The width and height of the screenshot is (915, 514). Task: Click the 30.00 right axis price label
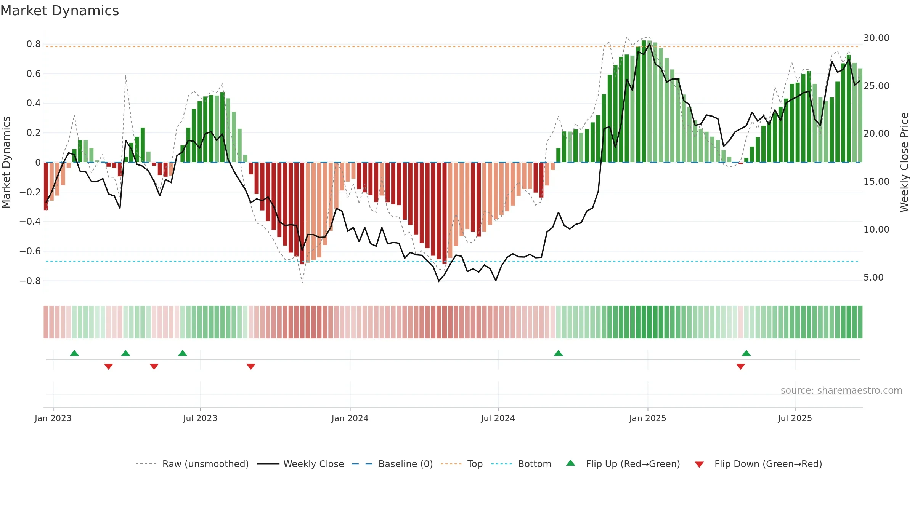876,38
